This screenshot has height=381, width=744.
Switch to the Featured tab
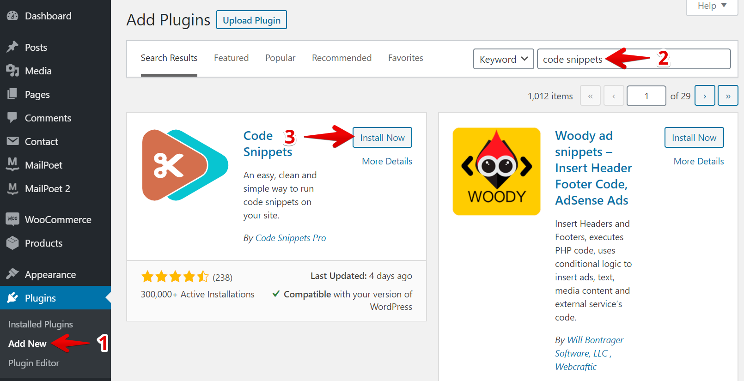[231, 58]
